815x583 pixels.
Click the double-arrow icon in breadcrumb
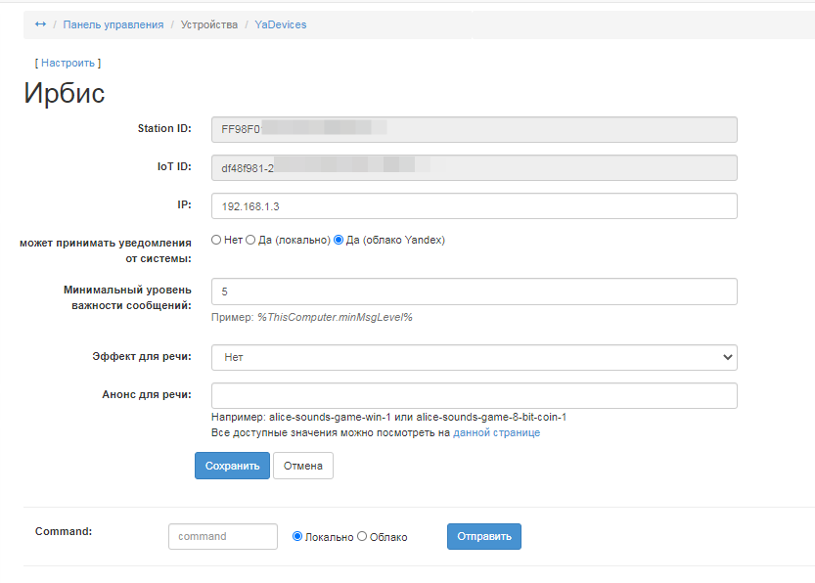point(40,24)
